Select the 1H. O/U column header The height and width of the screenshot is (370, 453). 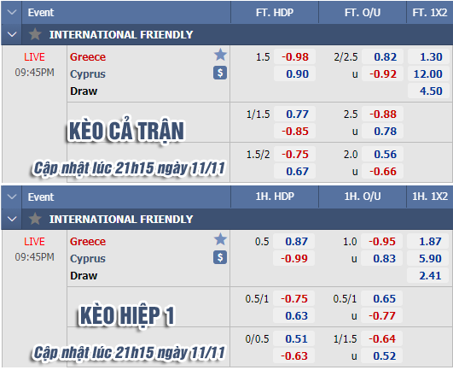(x=363, y=197)
